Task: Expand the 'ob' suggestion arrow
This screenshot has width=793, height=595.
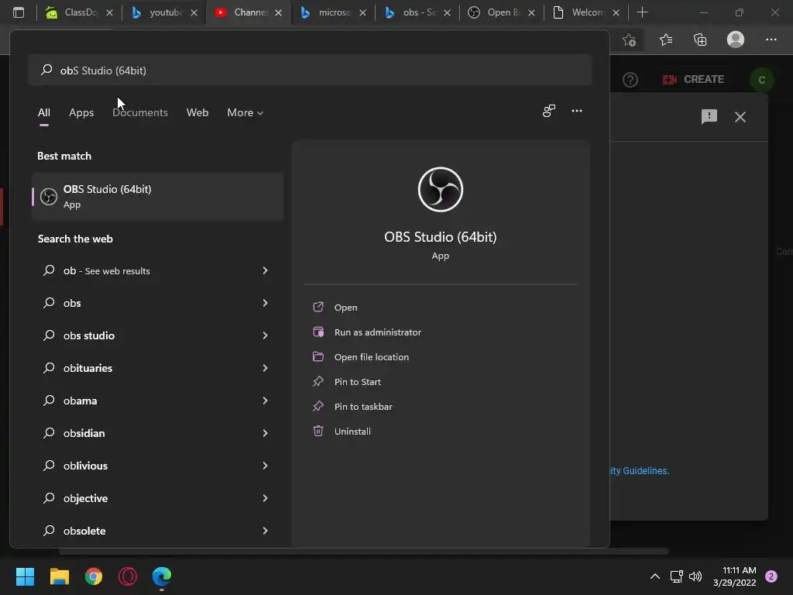Action: (x=265, y=270)
